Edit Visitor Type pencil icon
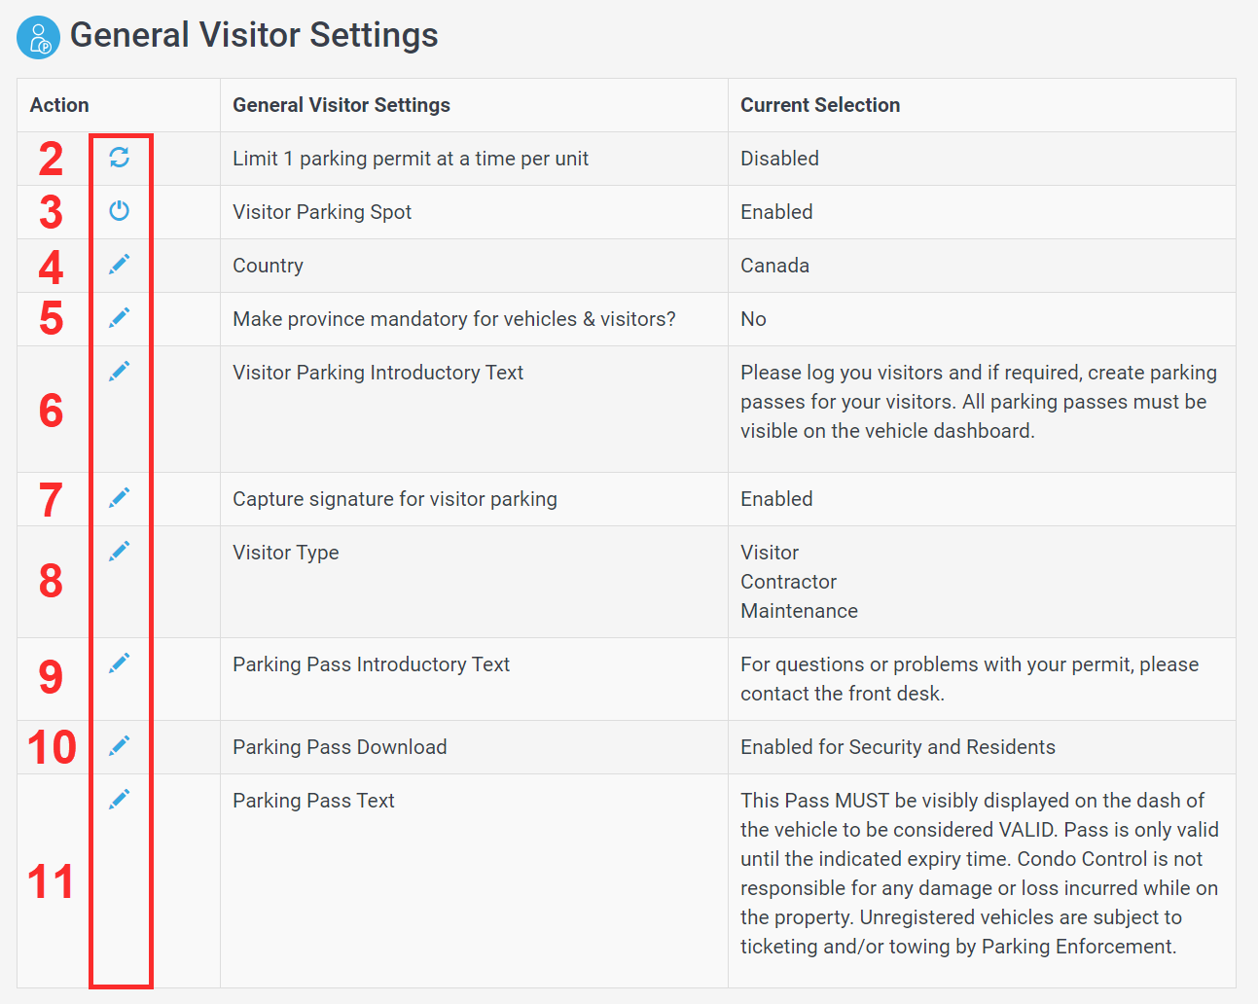Screen dimensions: 1258x1004 tap(119, 551)
